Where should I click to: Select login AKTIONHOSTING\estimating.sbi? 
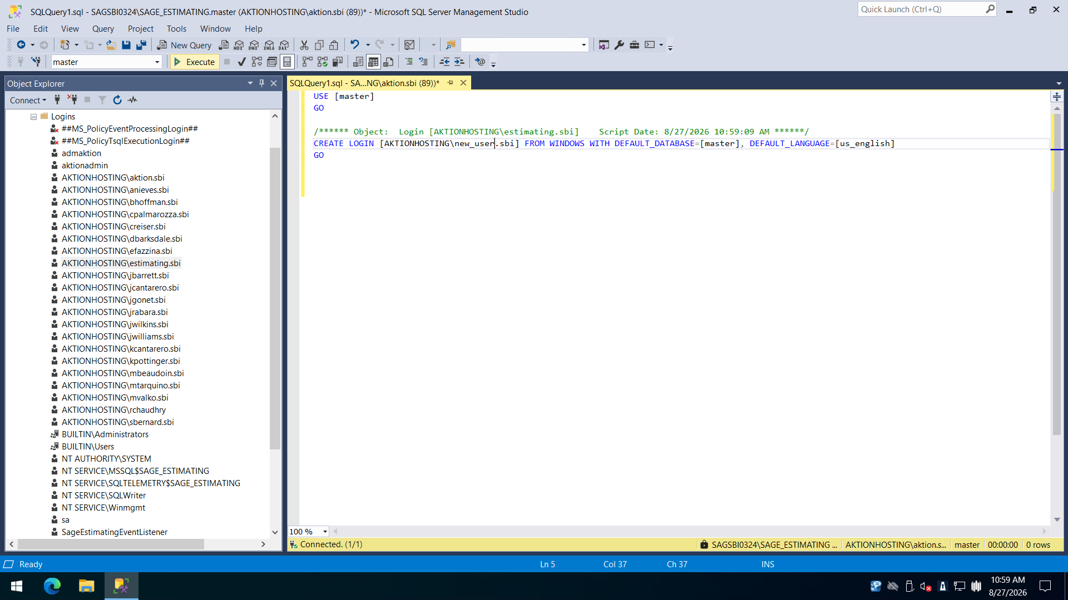(x=121, y=263)
